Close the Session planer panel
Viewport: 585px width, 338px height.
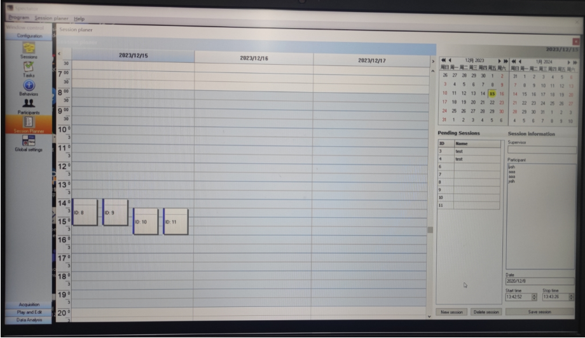(x=576, y=41)
